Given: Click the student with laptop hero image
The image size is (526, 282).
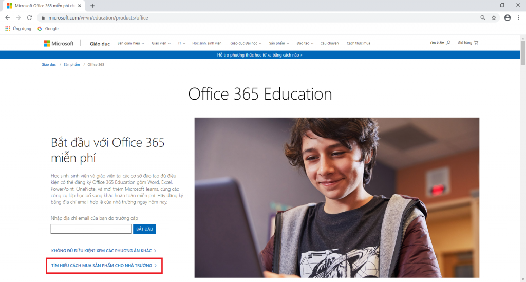Looking at the screenshot, I should click(337, 197).
